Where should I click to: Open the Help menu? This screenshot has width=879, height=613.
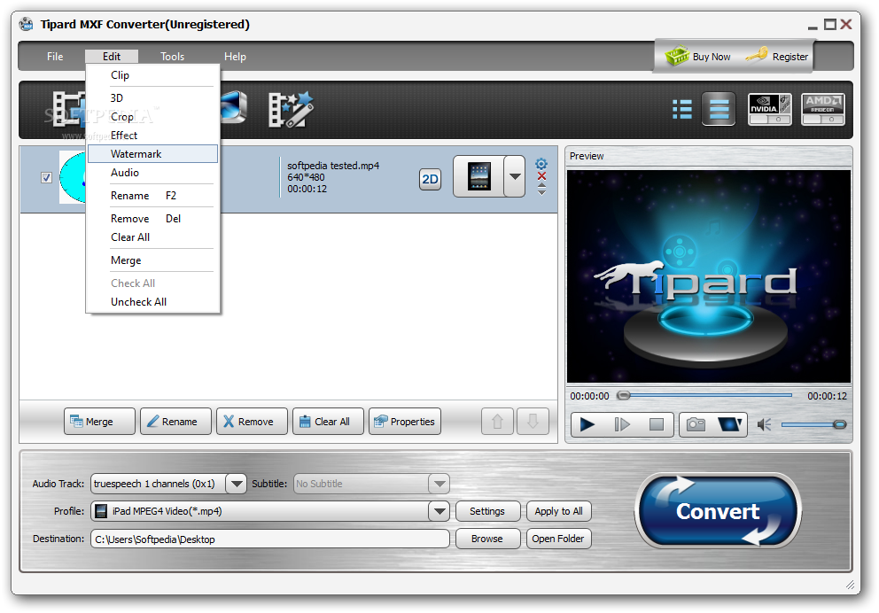pyautogui.click(x=235, y=57)
